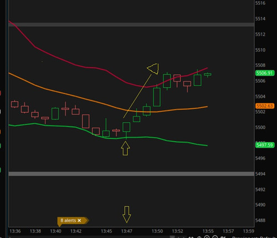Click the 5500 price axis label
Screen dimensions: 277x238
(260, 128)
